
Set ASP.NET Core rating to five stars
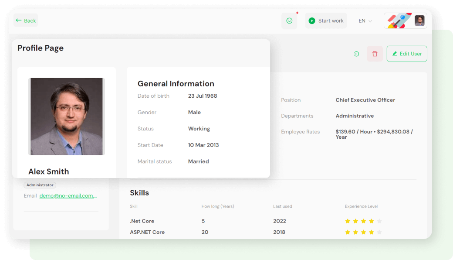coord(379,232)
